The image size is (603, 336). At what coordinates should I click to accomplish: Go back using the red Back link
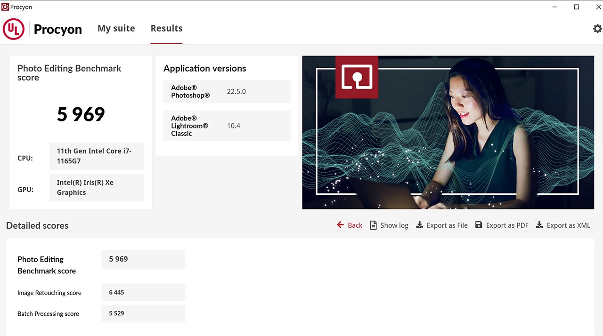pyautogui.click(x=350, y=225)
